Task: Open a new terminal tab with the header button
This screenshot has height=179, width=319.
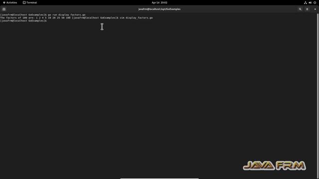Action: point(4,9)
